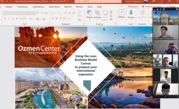This screenshot has height=109, width=179.
Task: Switch Zoom panel to gallery grid view
Action: coord(164,9)
